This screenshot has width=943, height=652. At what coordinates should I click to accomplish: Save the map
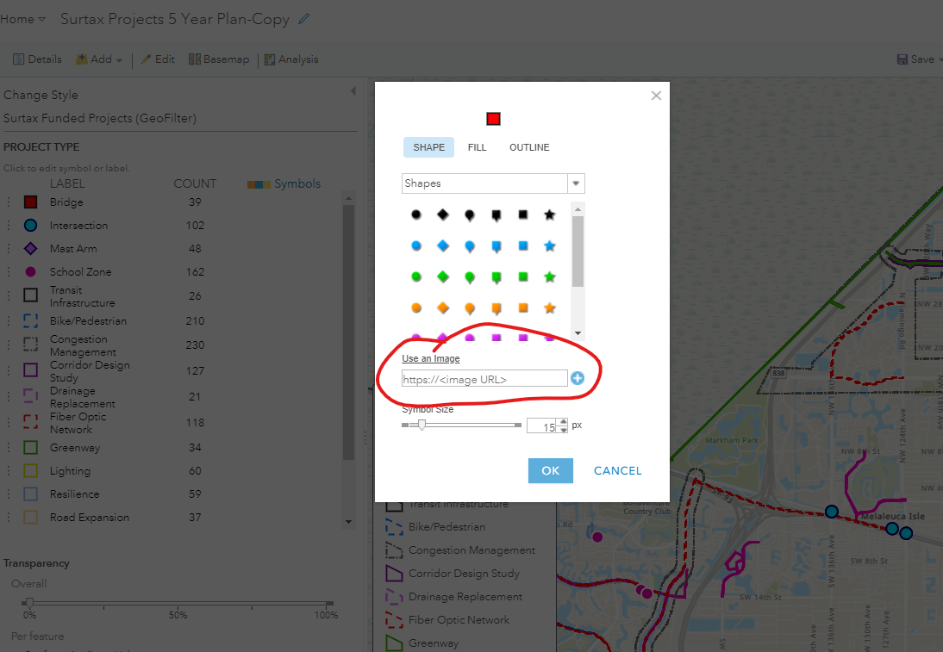pos(916,59)
